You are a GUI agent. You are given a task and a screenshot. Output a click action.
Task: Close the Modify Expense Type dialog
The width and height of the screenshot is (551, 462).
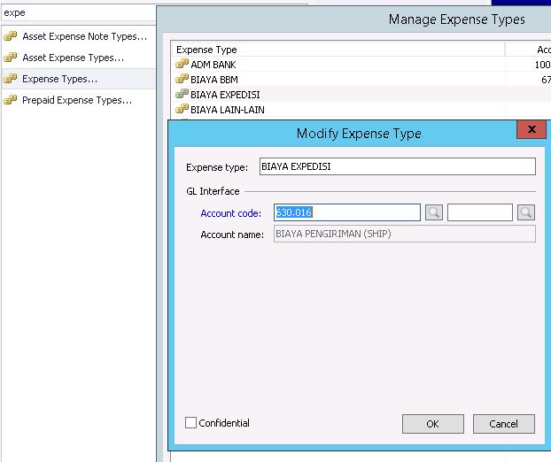[531, 130]
